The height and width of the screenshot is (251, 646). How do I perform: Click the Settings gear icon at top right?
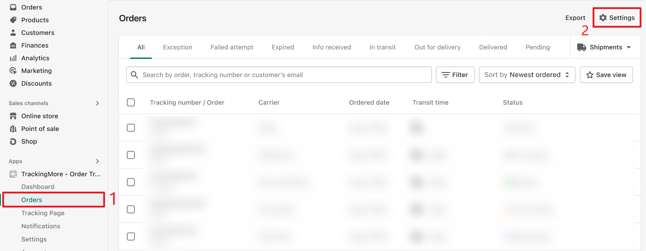tap(603, 18)
